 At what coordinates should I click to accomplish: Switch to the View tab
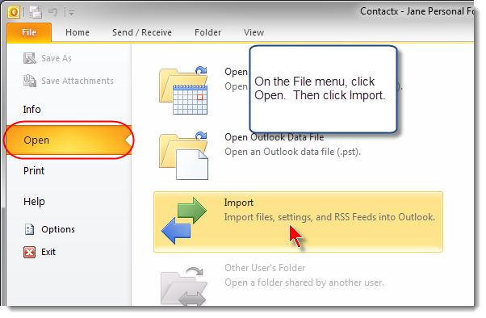[x=253, y=32]
